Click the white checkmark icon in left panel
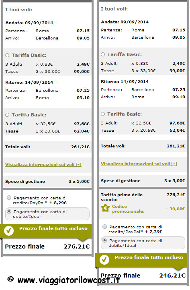 (9, 231)
